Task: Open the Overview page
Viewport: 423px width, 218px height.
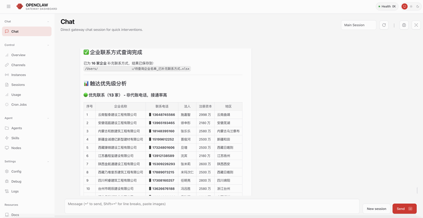Action: 27,55
